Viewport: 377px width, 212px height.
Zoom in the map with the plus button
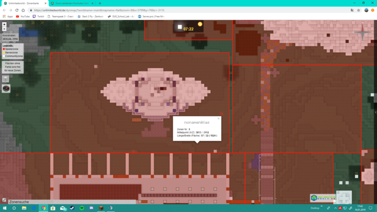point(4,25)
